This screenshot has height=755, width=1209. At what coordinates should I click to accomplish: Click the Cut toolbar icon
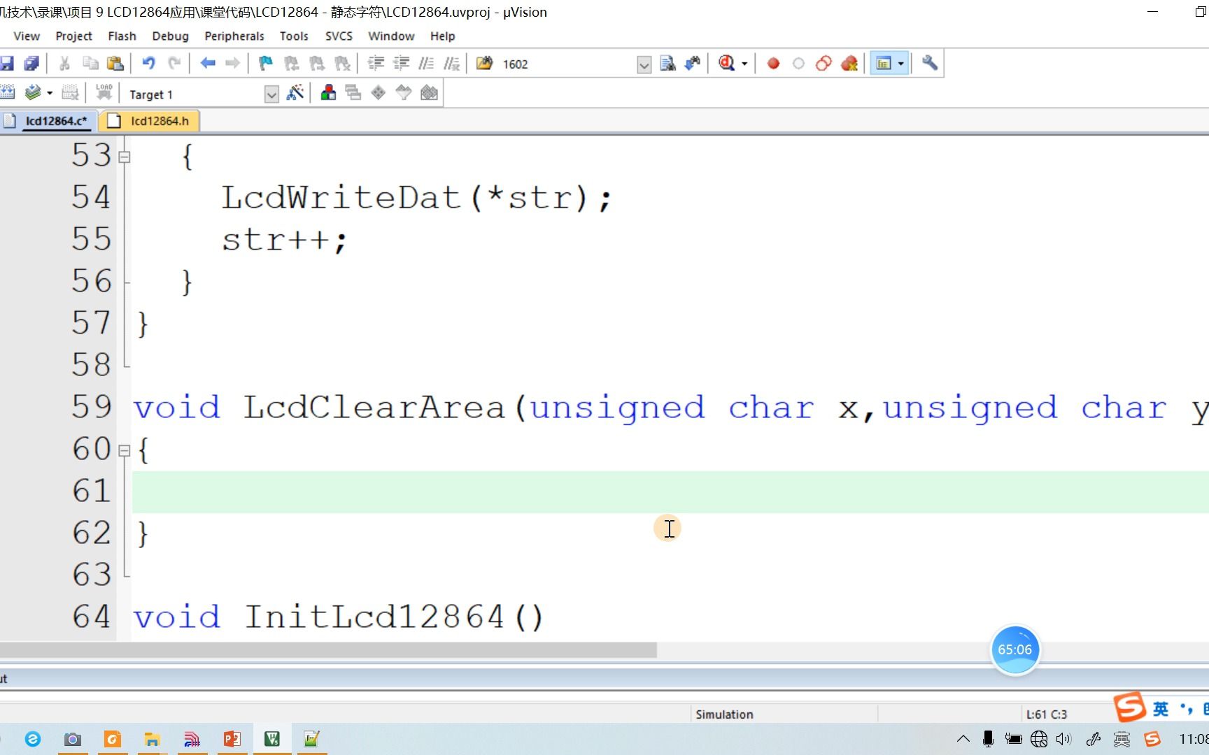coord(64,64)
